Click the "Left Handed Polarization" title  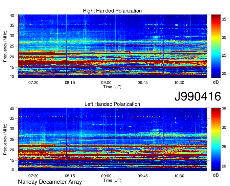(x=112, y=104)
